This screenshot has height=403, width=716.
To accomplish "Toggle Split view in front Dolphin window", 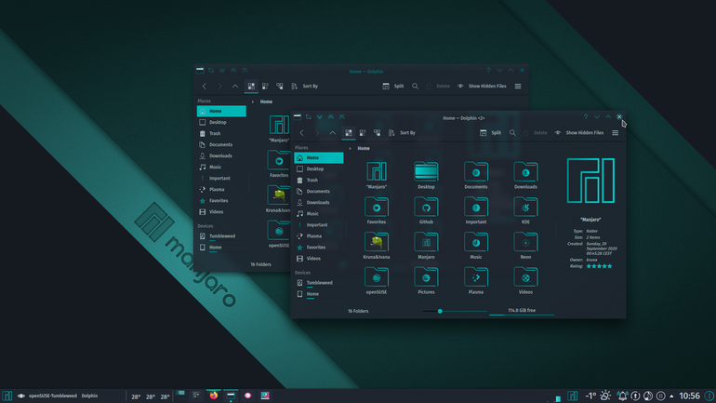I will (x=490, y=133).
